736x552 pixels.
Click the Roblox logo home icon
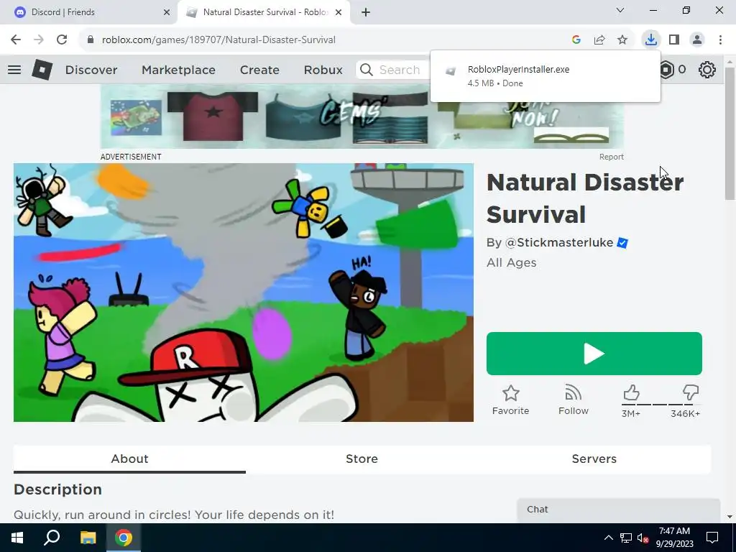coord(42,70)
